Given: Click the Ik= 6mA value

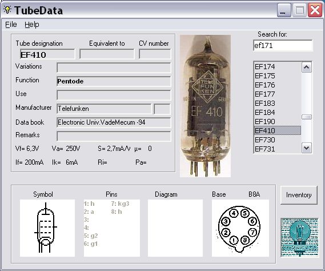Looking at the screenshot, I should [x=65, y=162].
